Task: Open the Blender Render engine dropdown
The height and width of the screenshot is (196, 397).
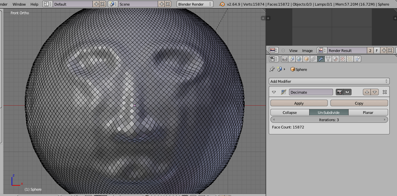Action: (195, 4)
